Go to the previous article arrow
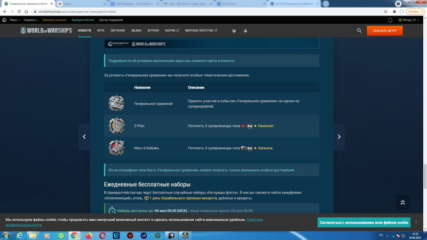427x240 pixels. pyautogui.click(x=84, y=137)
